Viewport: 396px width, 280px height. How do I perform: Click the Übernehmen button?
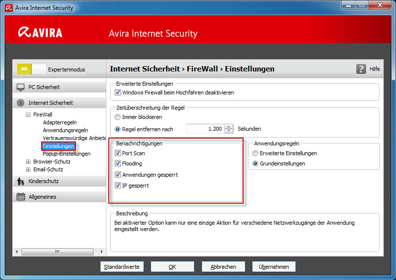[274, 267]
